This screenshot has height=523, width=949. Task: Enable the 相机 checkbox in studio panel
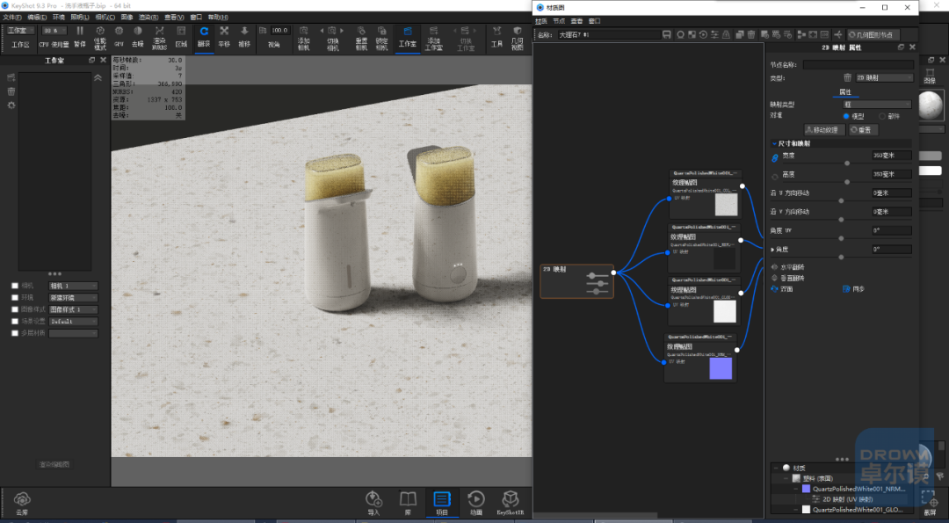pyautogui.click(x=15, y=286)
